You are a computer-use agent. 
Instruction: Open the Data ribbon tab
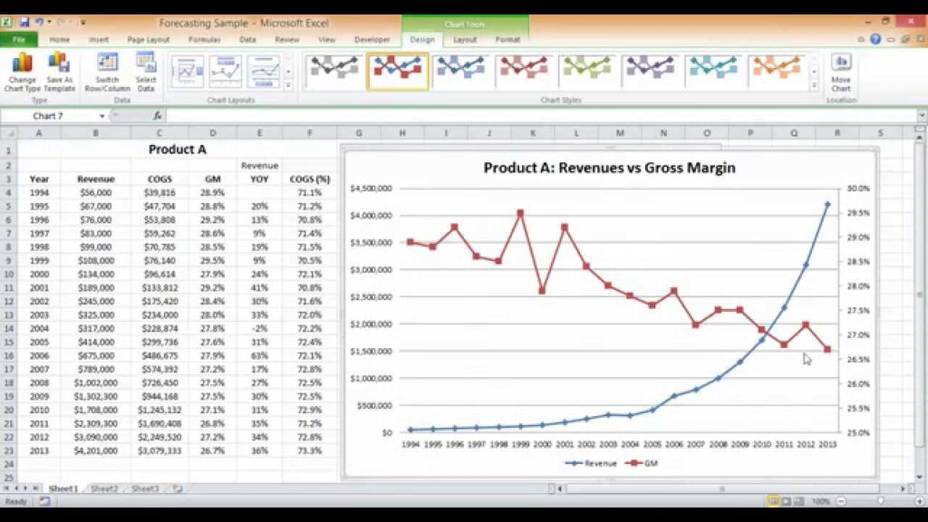(x=247, y=39)
